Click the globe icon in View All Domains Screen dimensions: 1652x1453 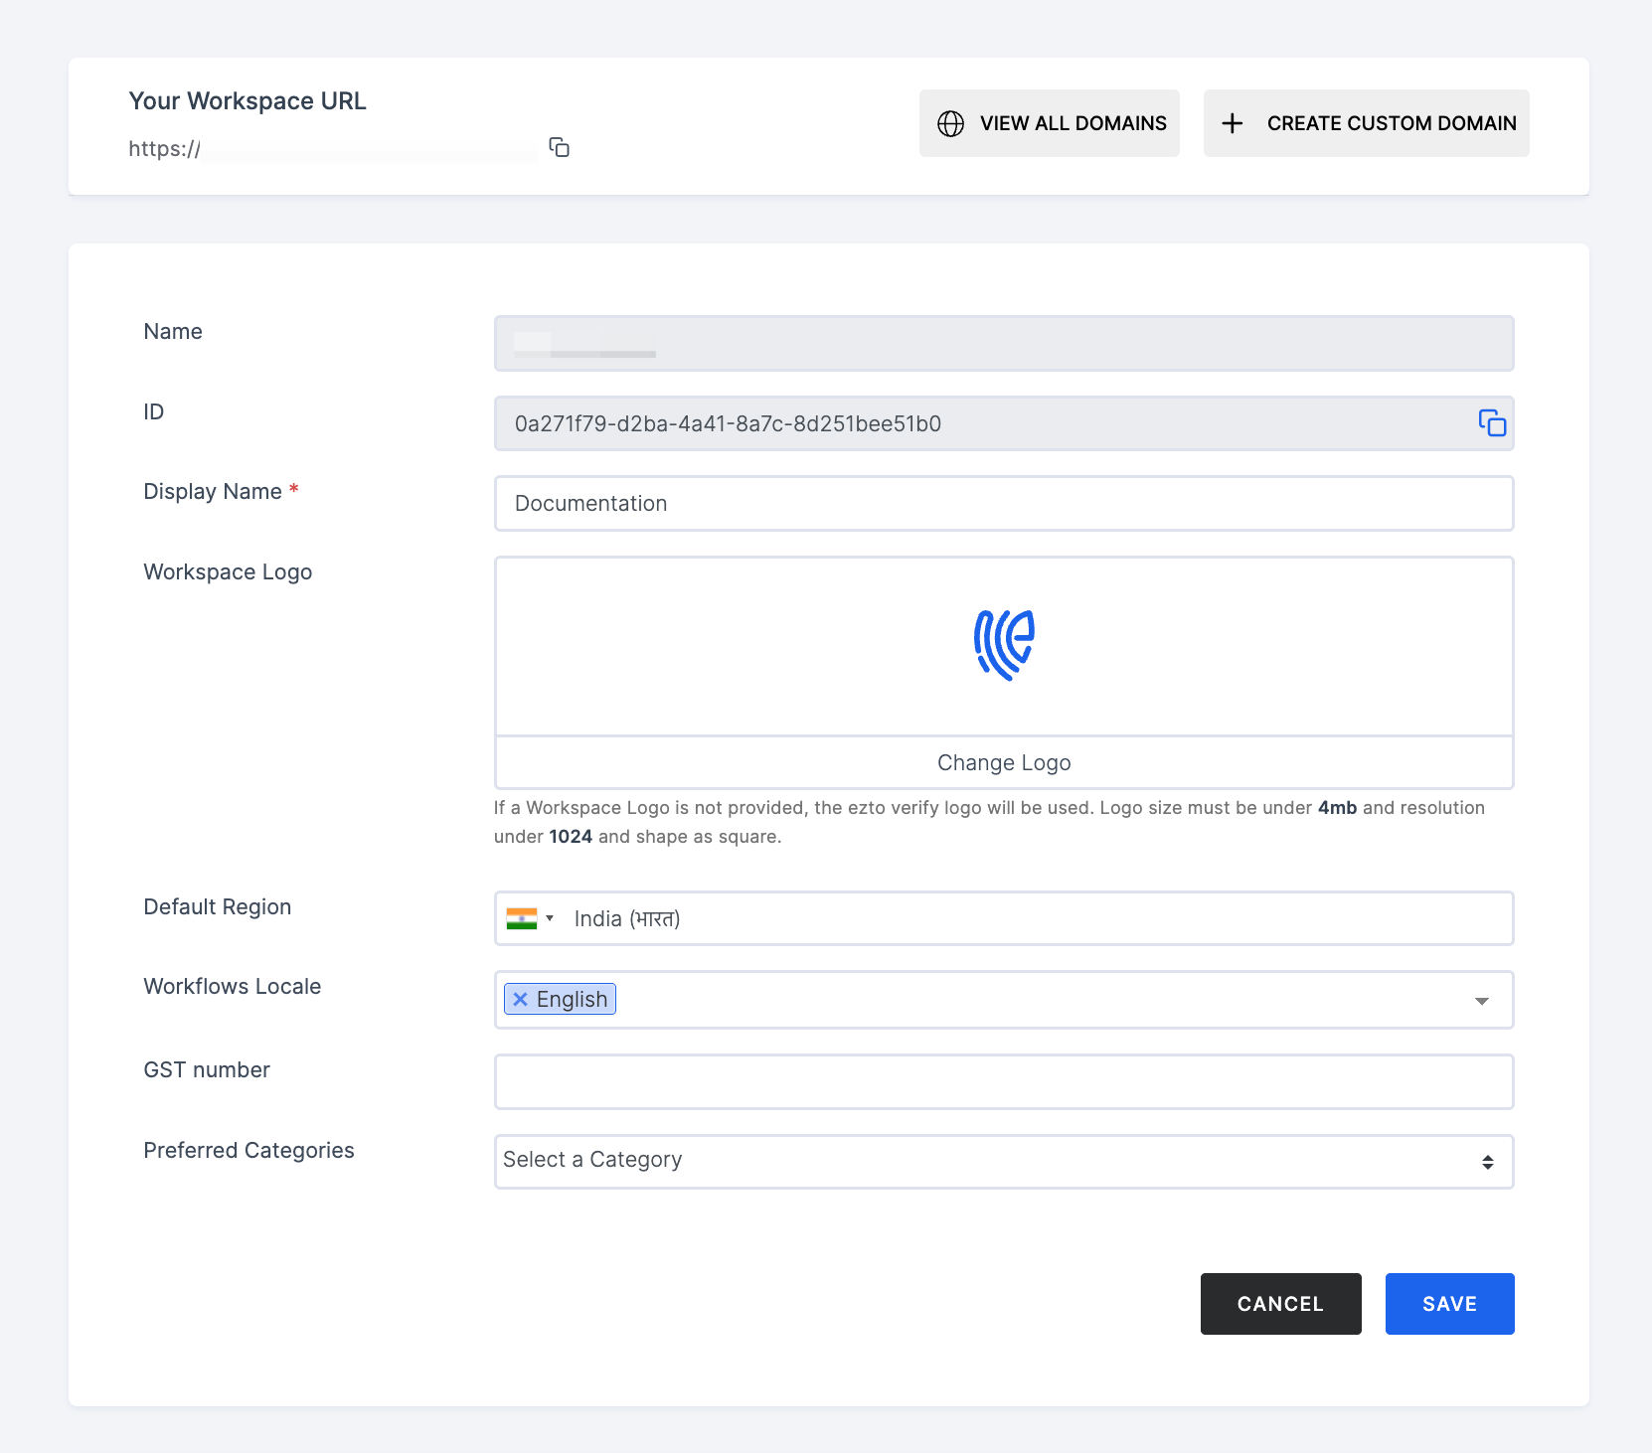click(x=951, y=123)
